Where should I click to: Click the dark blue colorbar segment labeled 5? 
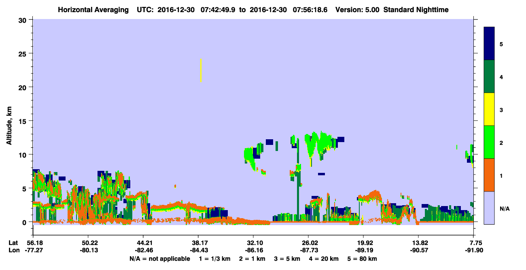489,44
